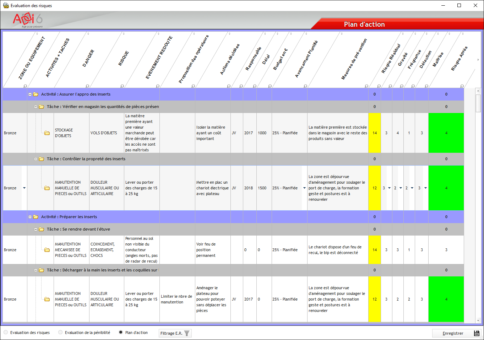This screenshot has height=340, width=484.
Task: Click the floppy disk save icon
Action: 477,333
